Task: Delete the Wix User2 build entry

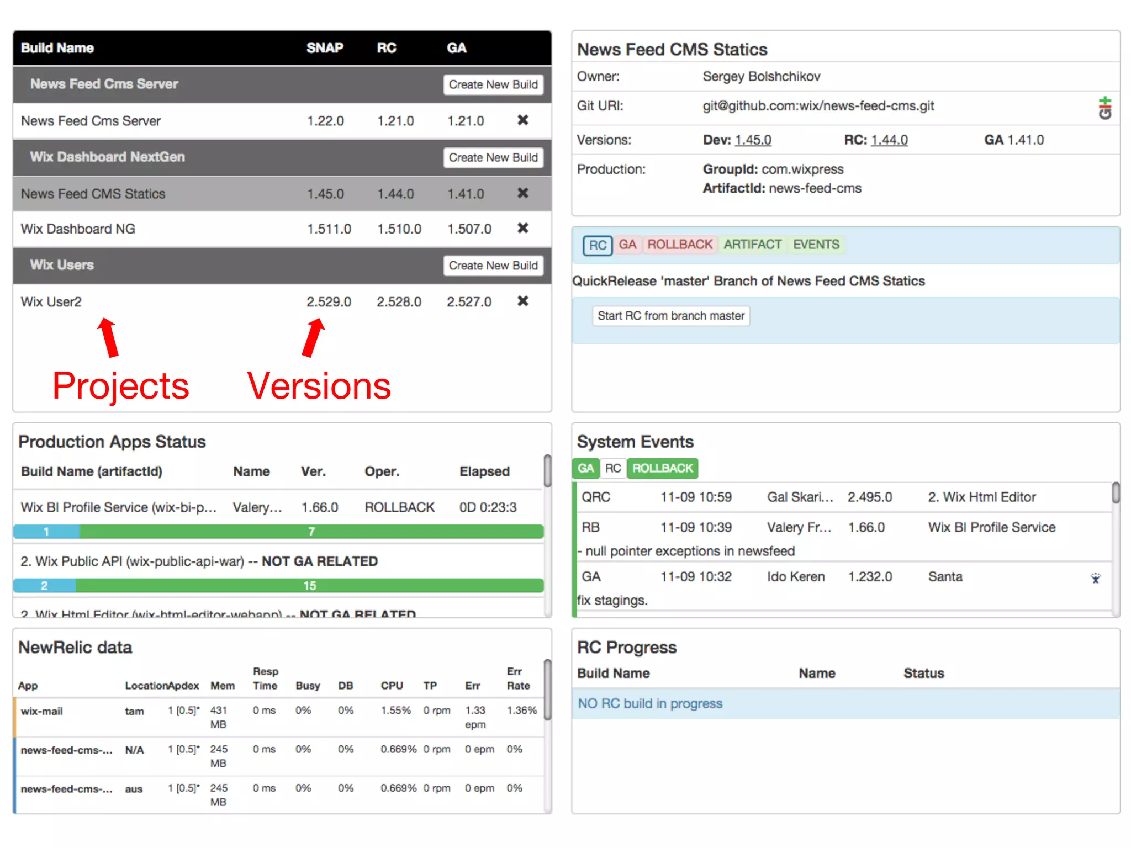Action: point(522,301)
